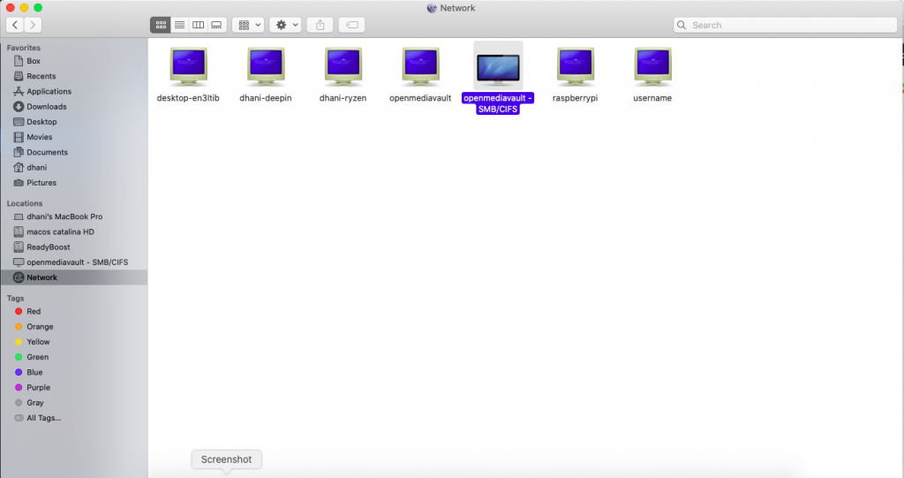Screen dimensions: 904x478
Task: Select the openmediavault computer icon
Action: pos(420,66)
